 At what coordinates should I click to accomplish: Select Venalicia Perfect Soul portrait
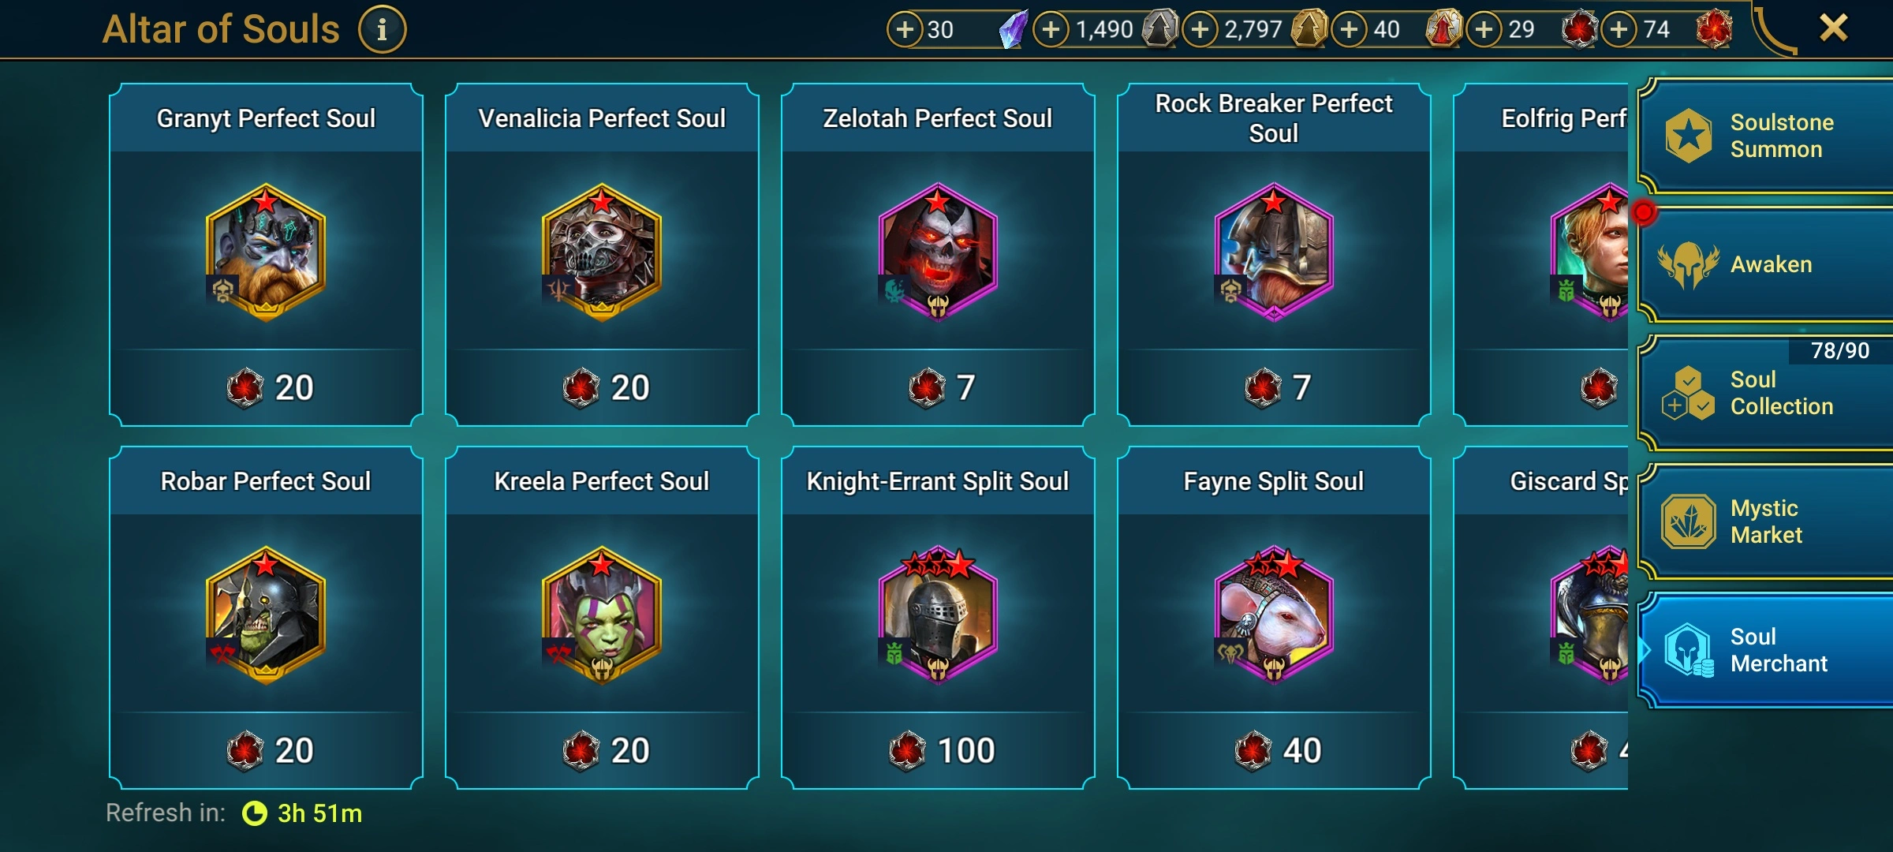pyautogui.click(x=602, y=252)
